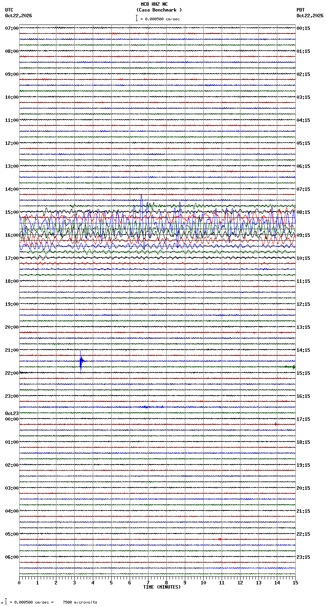
Task: Click the '04:00' UTC time label
Action: pyautogui.click(x=12, y=511)
